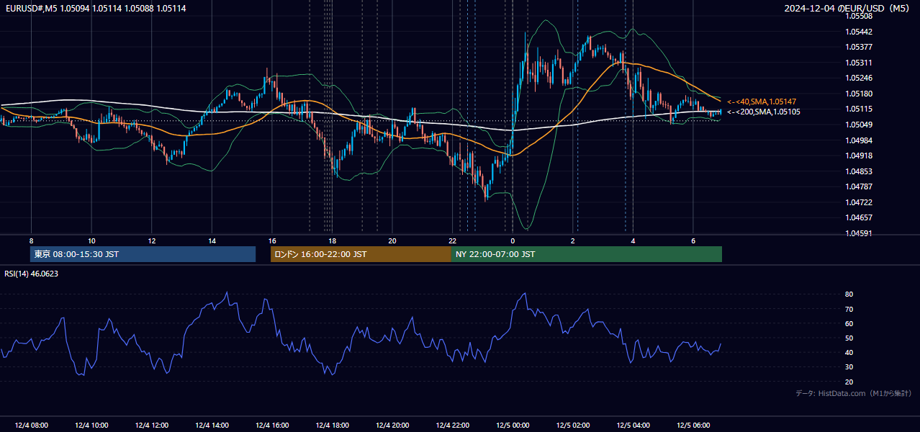920x432 pixels.
Task: Click hour 12 on the price chart time axis
Action: click(152, 240)
